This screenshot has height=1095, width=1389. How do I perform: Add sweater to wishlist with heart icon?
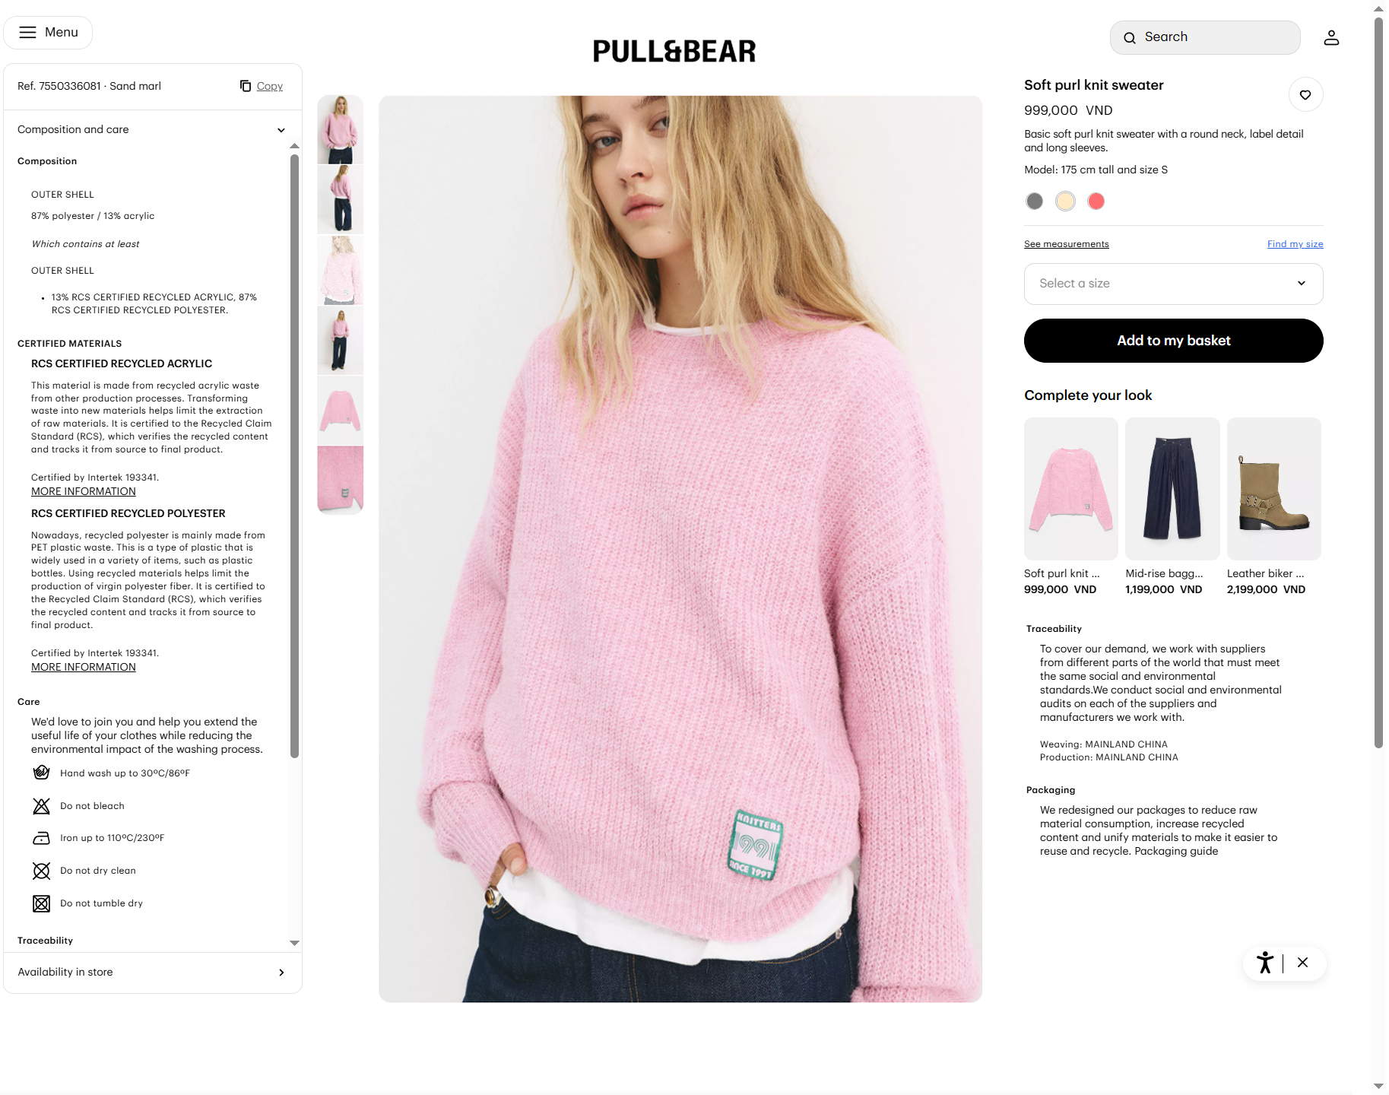point(1305,95)
